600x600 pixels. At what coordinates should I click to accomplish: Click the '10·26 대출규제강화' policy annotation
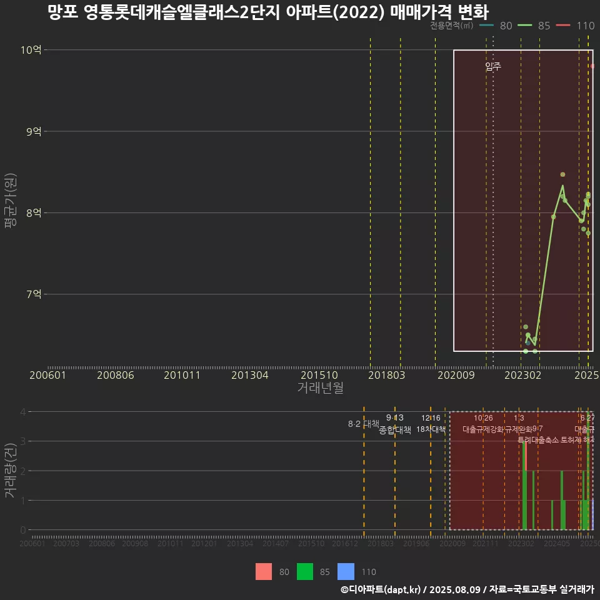click(x=483, y=424)
